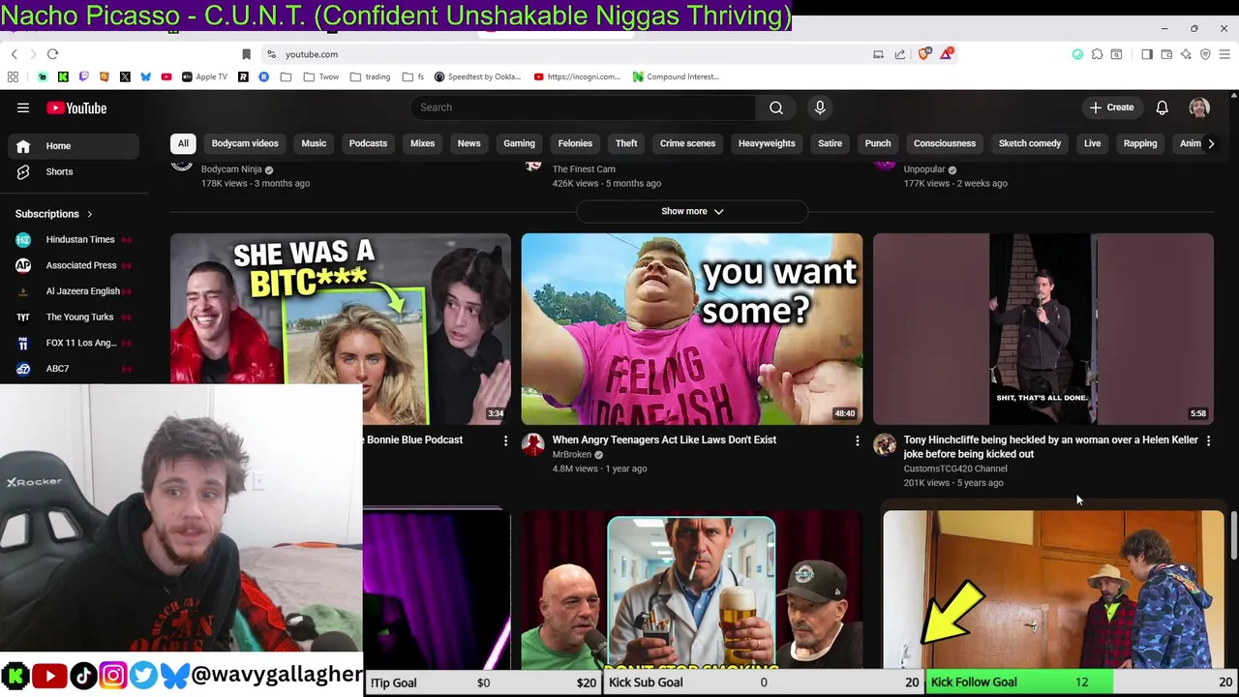Reload the page in the browser
Viewport: 1239px width, 697px height.
click(52, 54)
